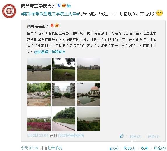
Task: Click the blue V verification badge
Action: [59, 5]
